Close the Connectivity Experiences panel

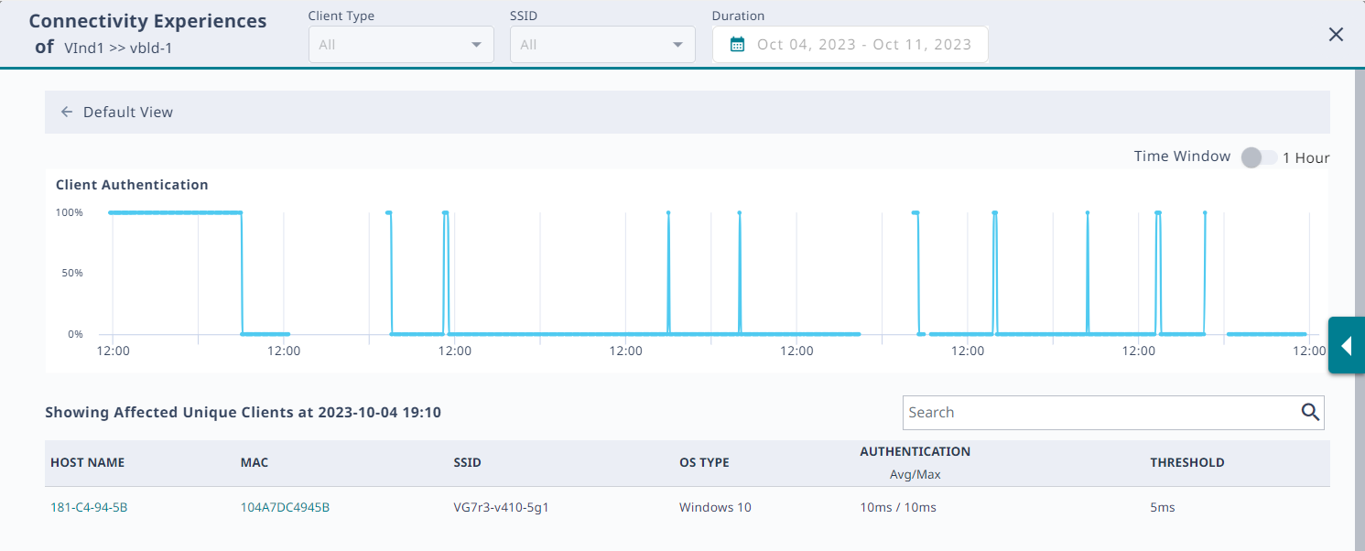pos(1336,35)
